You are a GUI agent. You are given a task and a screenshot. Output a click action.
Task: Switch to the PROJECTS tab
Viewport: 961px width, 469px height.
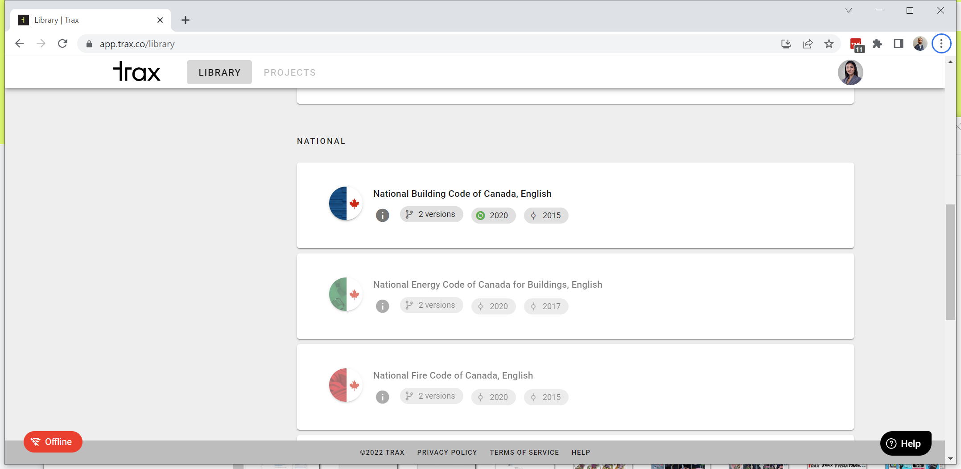coord(289,72)
